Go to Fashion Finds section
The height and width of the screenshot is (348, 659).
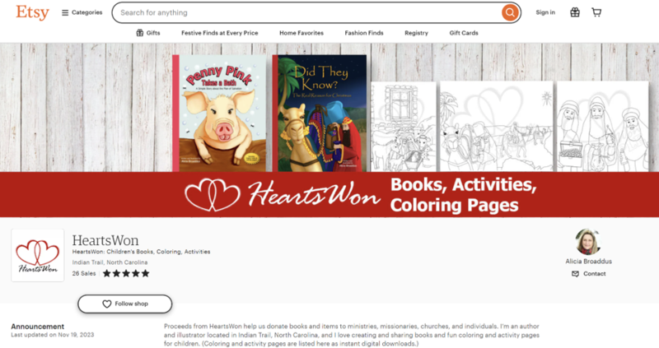pos(364,33)
